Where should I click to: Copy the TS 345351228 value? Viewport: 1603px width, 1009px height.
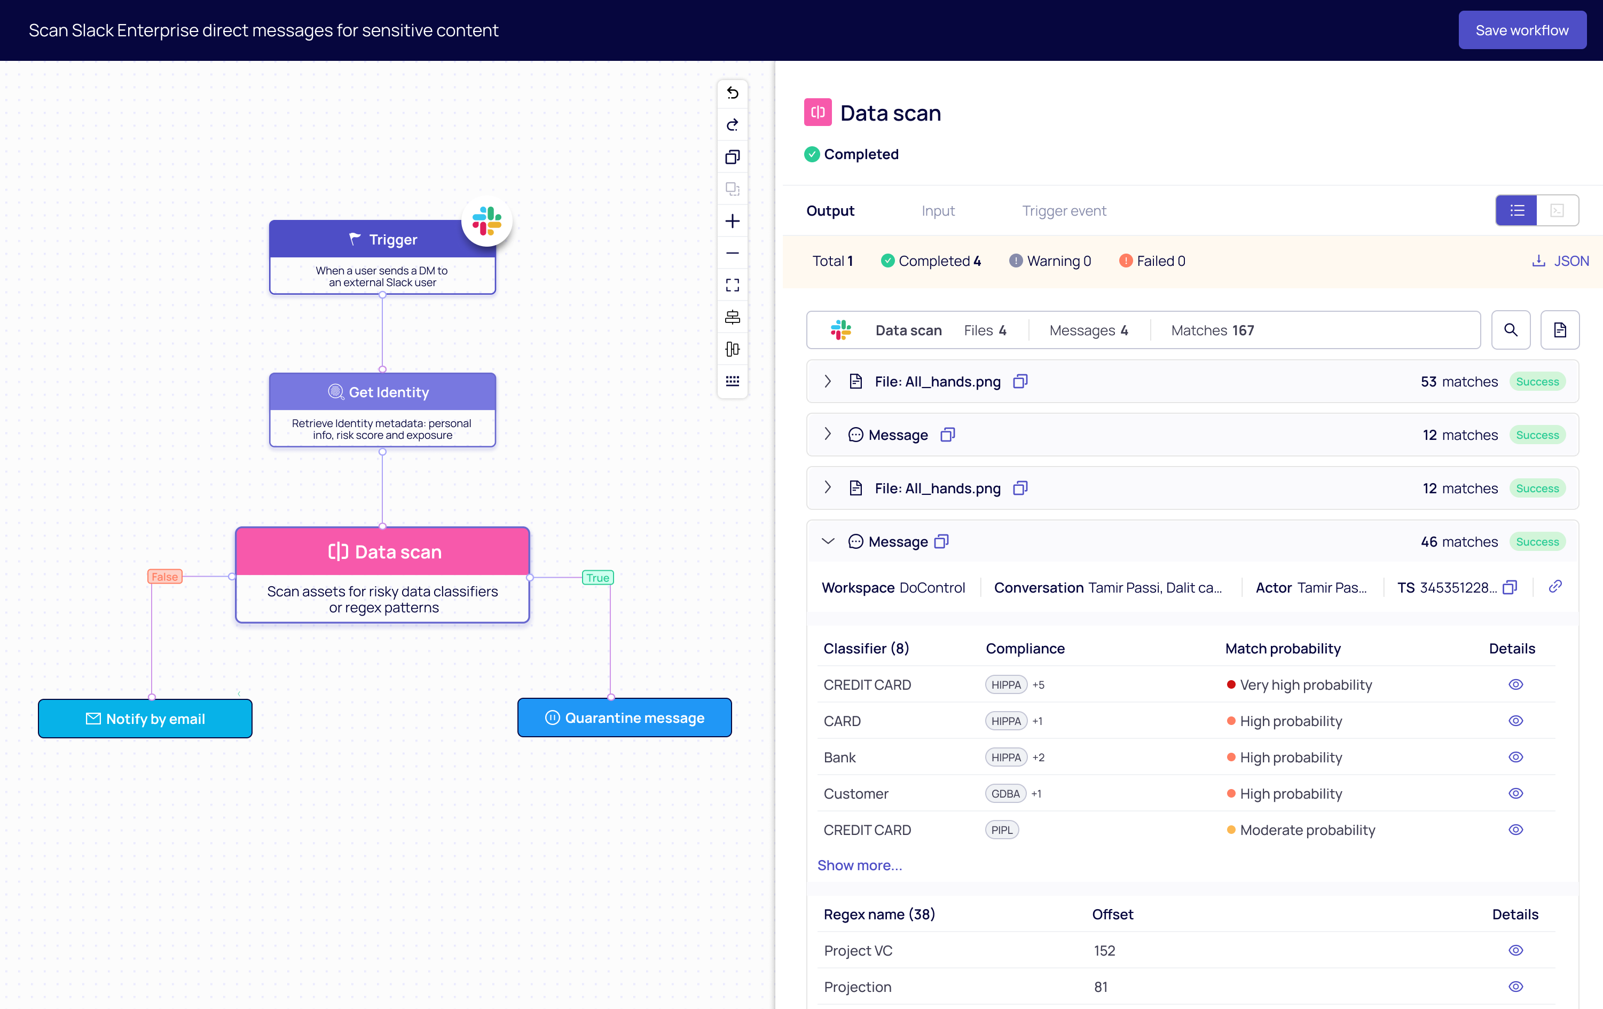coord(1510,587)
